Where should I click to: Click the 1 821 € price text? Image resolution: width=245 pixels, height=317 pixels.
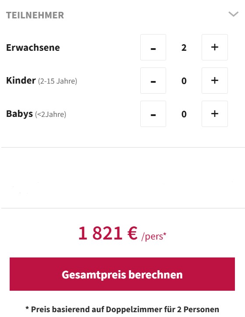[x=108, y=233]
